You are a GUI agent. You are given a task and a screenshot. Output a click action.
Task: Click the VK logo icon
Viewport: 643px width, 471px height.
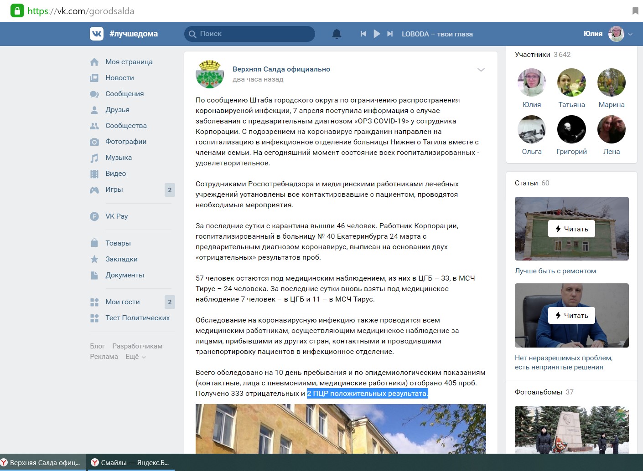pyautogui.click(x=97, y=34)
